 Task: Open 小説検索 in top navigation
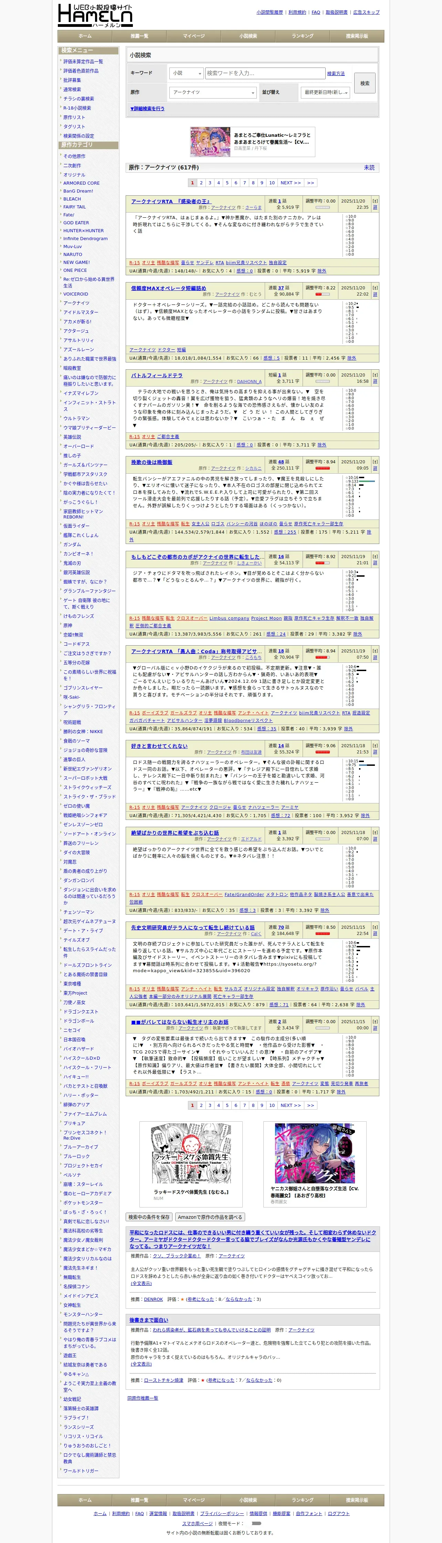(x=248, y=36)
